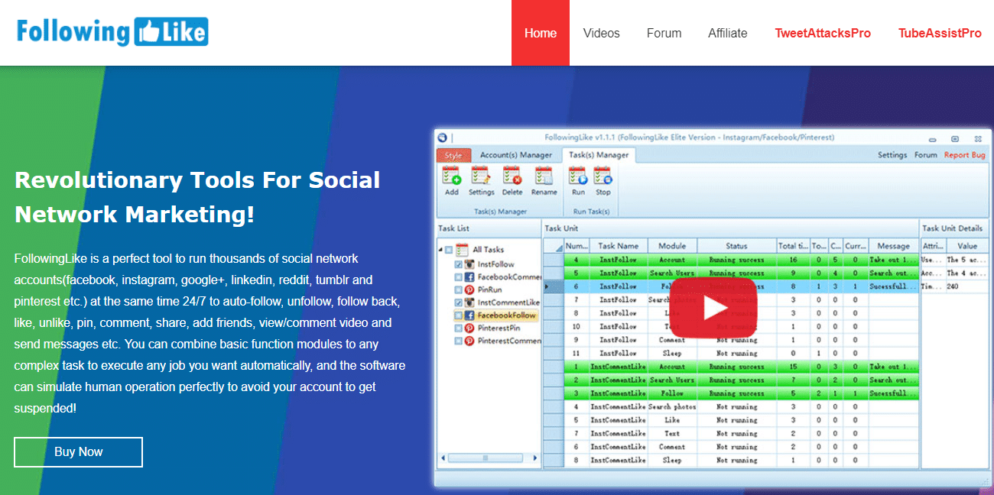Viewport: 994px width, 495px height.
Task: Click the Run task icon
Action: click(578, 177)
